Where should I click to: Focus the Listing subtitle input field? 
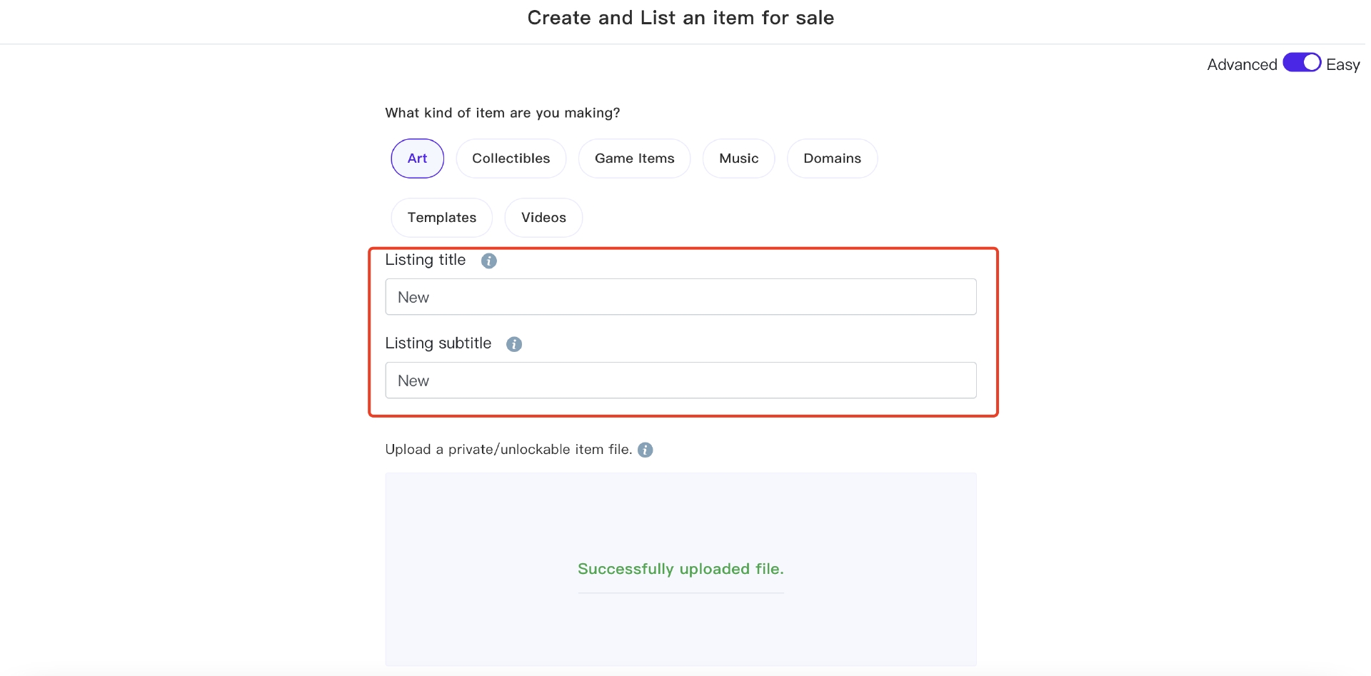click(x=681, y=380)
